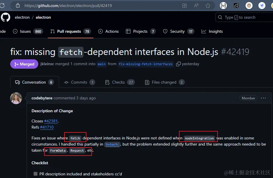The width and height of the screenshot is (273, 178).
Task: Click the site lock icon in address bar
Action: pyautogui.click(x=18, y=6)
